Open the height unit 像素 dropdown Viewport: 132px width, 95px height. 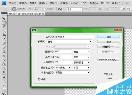[x=81, y=57]
